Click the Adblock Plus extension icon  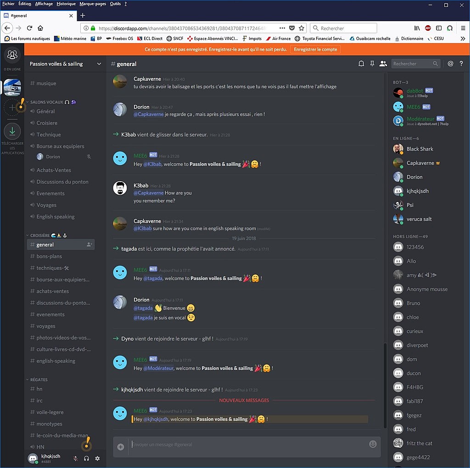[428, 28]
